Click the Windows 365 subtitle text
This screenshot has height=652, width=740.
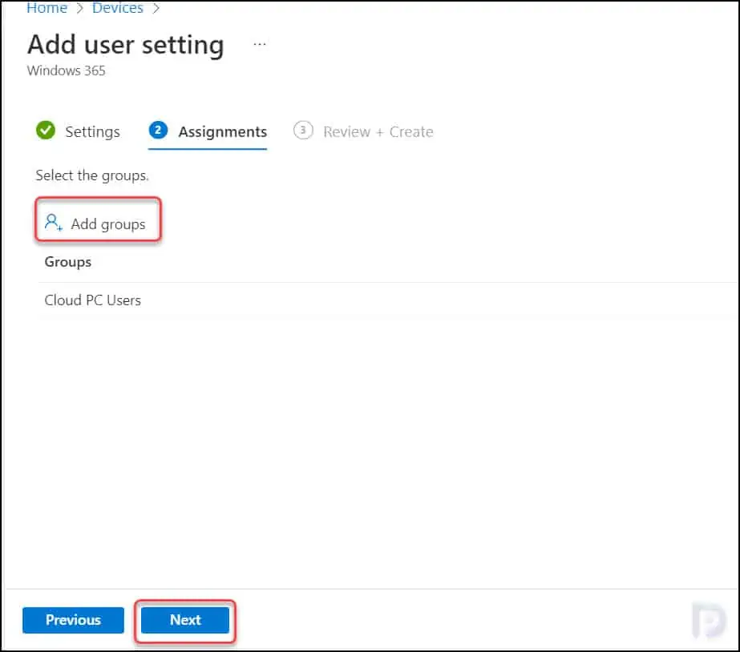(x=66, y=70)
